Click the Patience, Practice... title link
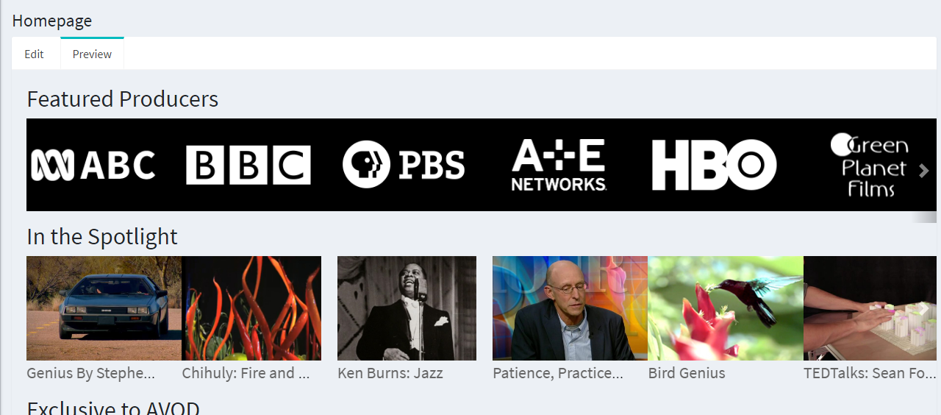The width and height of the screenshot is (941, 415). 558,373
